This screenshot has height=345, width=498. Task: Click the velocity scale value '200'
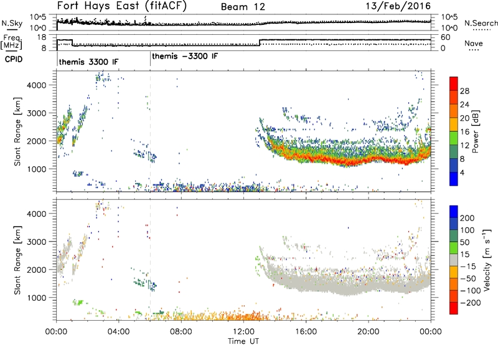pyautogui.click(x=467, y=218)
